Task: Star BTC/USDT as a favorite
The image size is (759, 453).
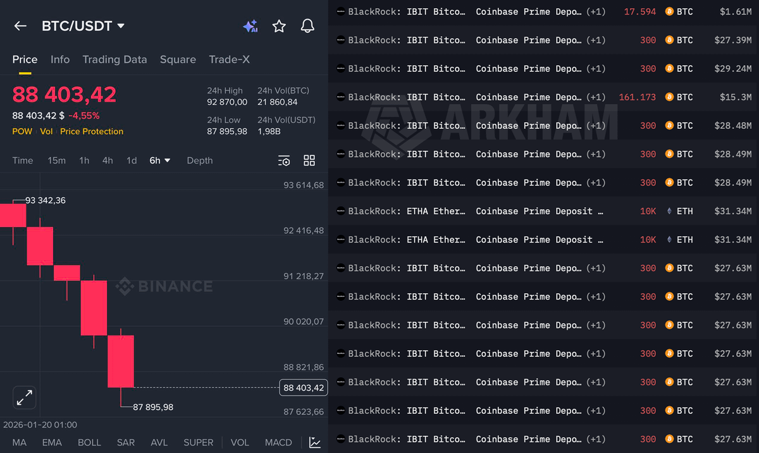Action: pyautogui.click(x=279, y=26)
